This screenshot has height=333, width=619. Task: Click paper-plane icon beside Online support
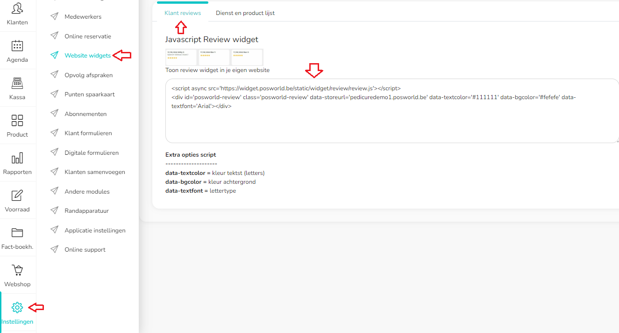55,249
